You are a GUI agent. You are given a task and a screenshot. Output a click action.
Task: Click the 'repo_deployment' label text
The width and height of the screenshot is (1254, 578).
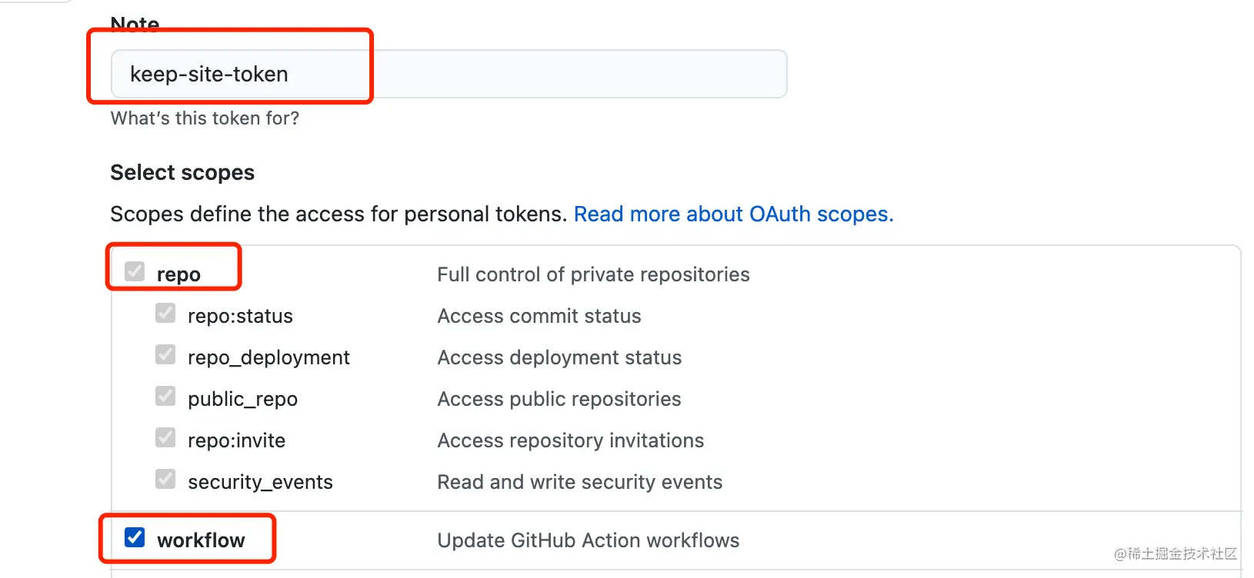(268, 357)
